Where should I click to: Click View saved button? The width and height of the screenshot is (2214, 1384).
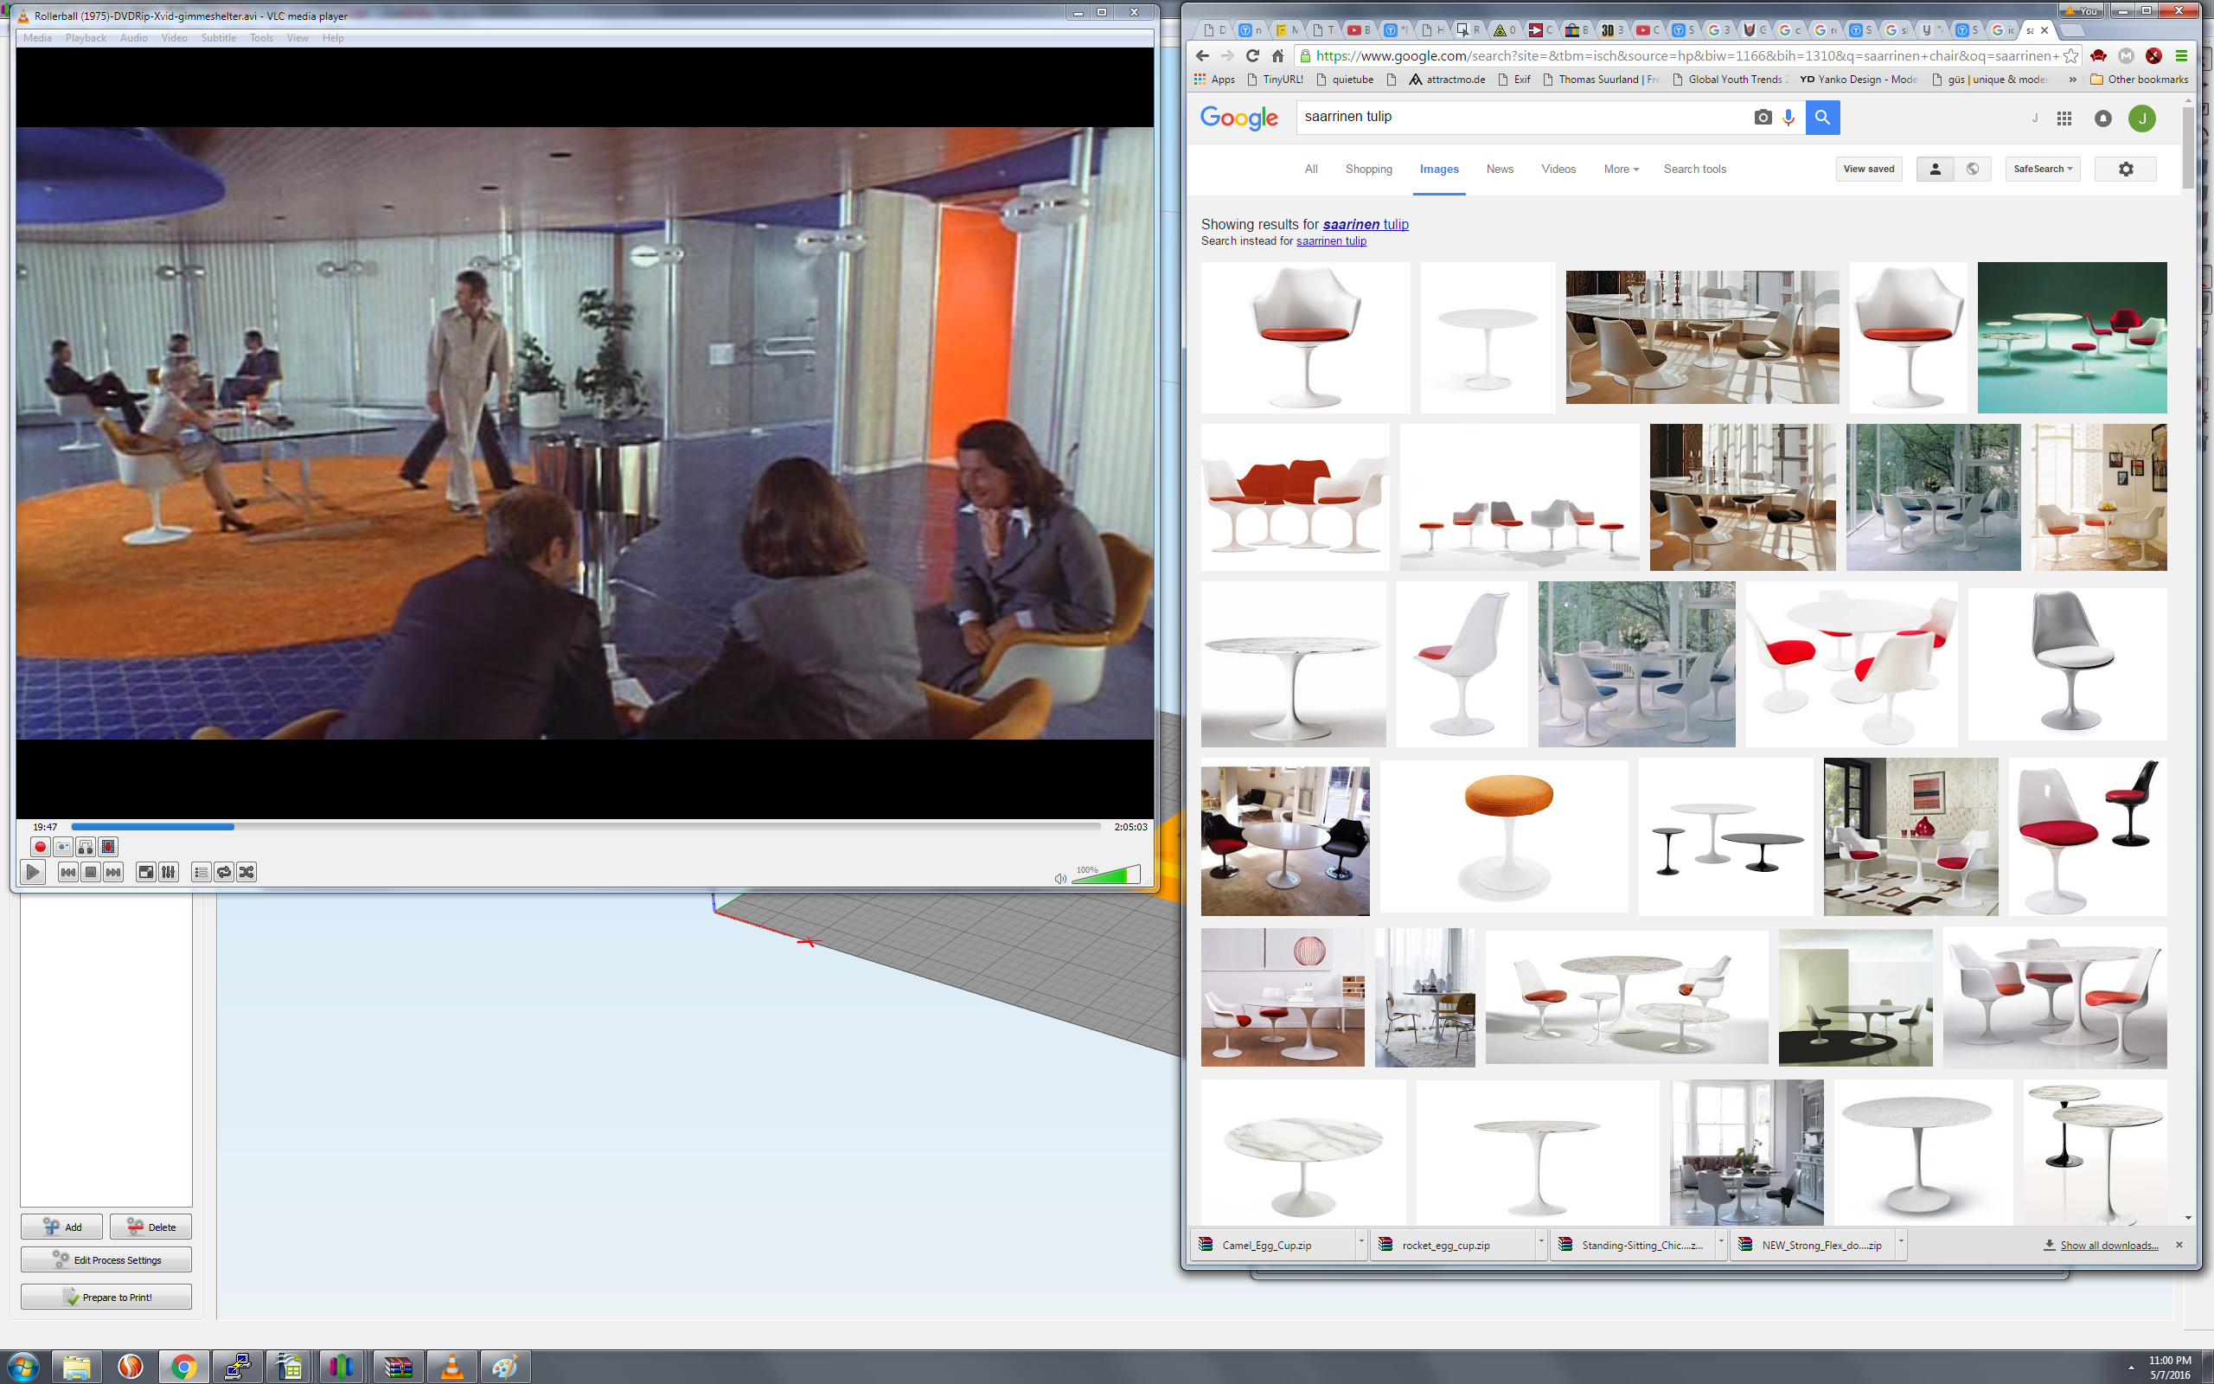(1868, 169)
